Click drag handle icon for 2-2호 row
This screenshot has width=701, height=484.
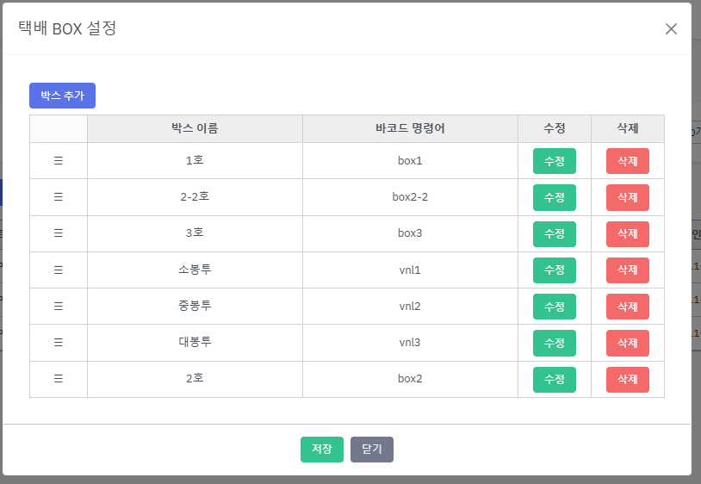pos(59,197)
